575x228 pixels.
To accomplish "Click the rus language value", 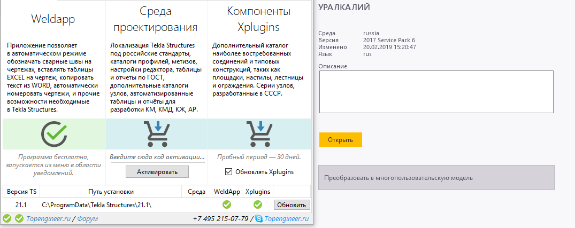I will point(367,54).
